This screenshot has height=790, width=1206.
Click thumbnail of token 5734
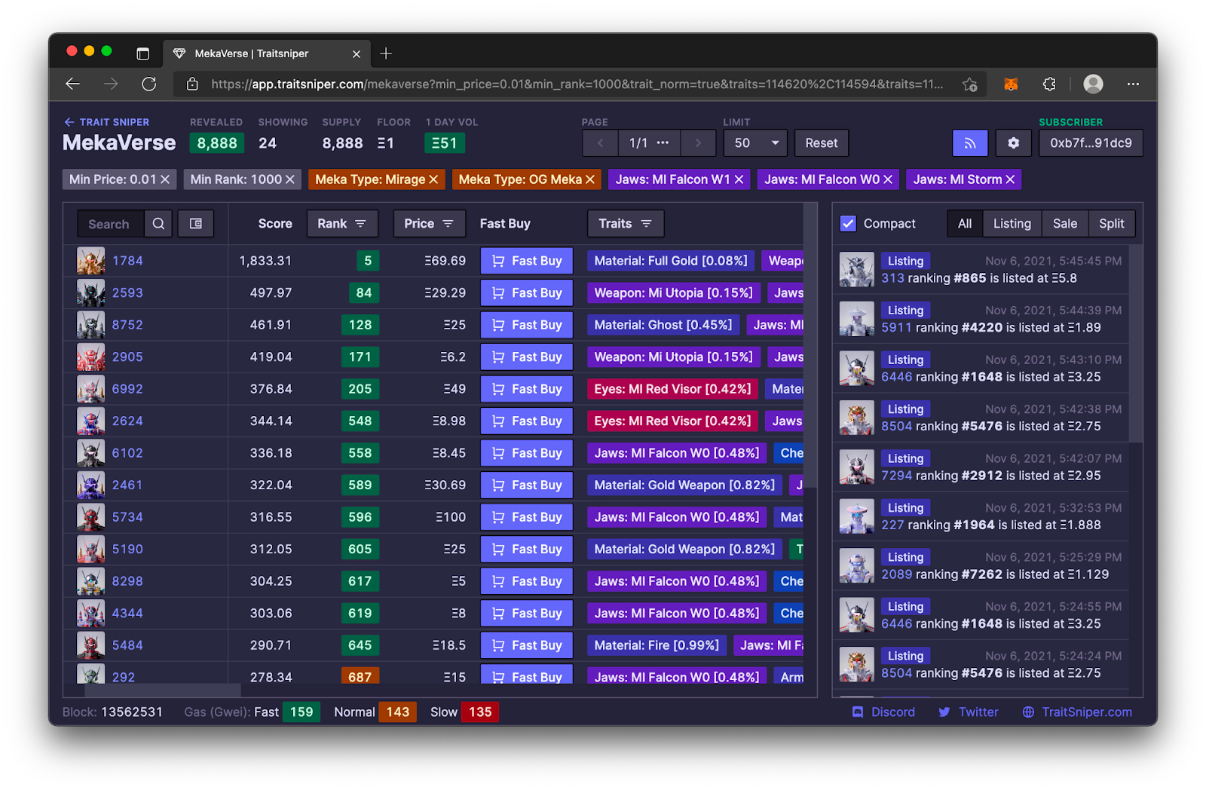pos(90,517)
